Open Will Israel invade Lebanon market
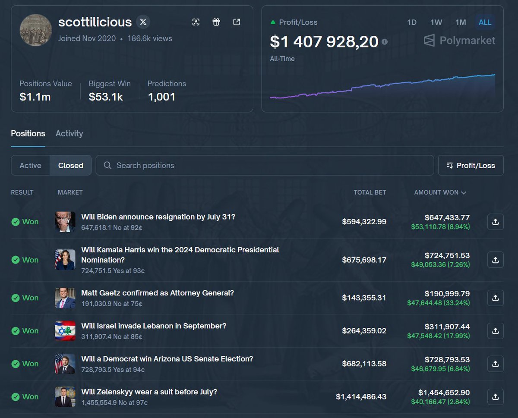Viewport: 518px width, 418px height. (154, 326)
